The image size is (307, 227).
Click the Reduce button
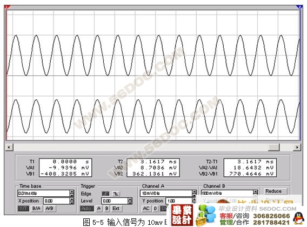(273, 191)
